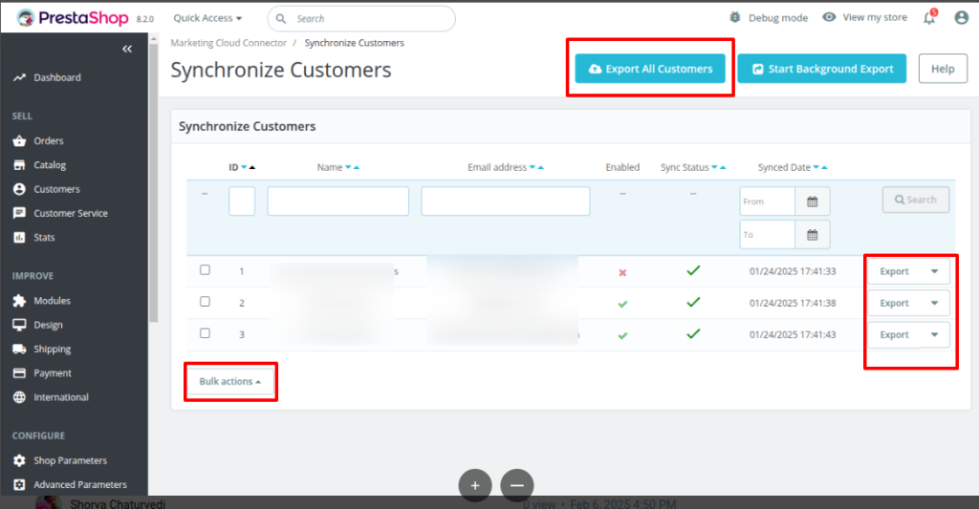The height and width of the screenshot is (509, 979).
Task: Click the Shipping truck icon
Action: (x=19, y=350)
